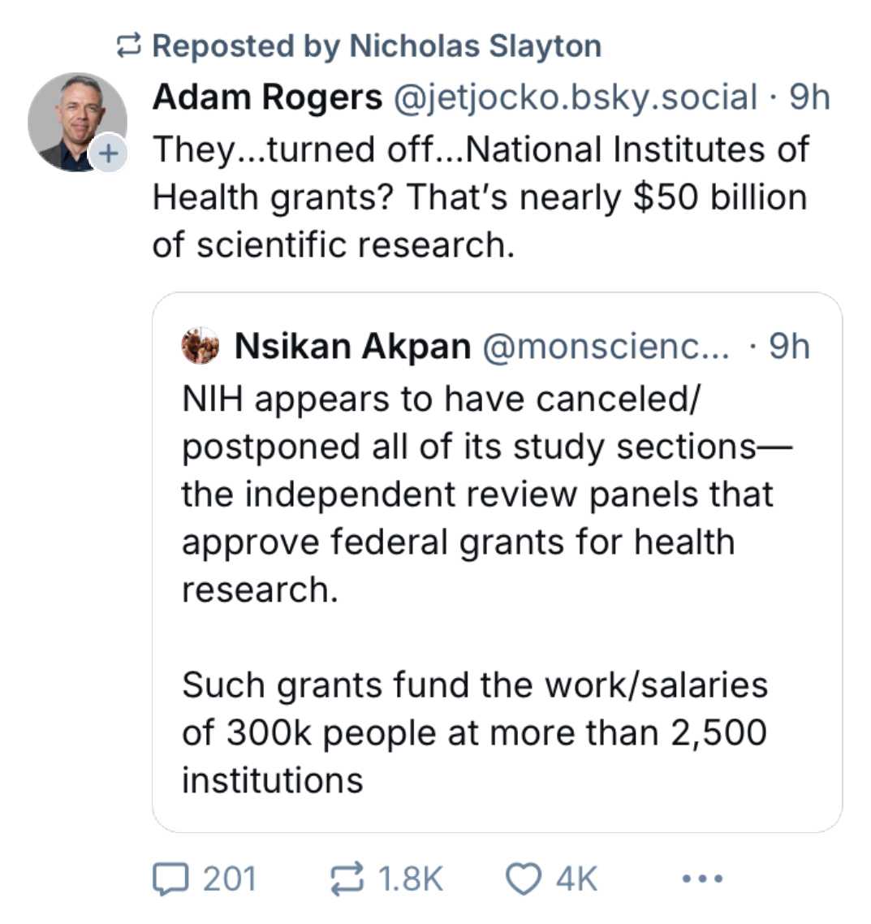The height and width of the screenshot is (924, 871).
Task: Tap the repost arrows icon below post
Action: point(347,879)
